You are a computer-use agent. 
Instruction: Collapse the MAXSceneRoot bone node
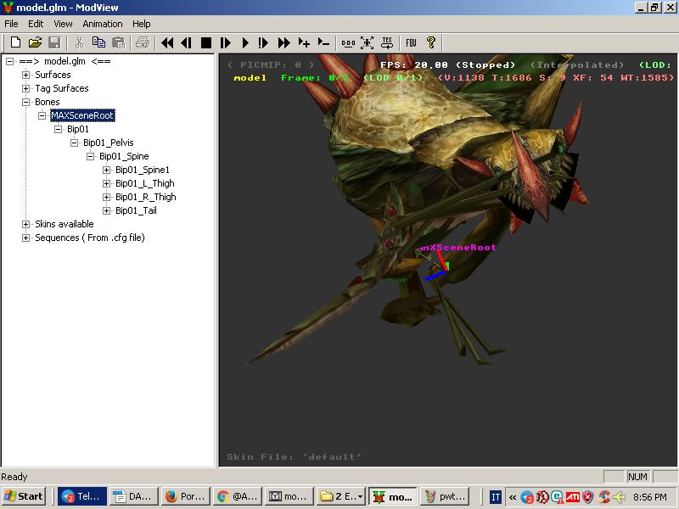[42, 115]
